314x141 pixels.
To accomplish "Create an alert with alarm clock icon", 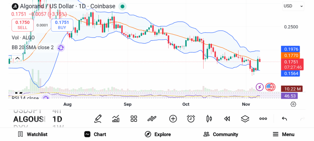I will [191, 119].
